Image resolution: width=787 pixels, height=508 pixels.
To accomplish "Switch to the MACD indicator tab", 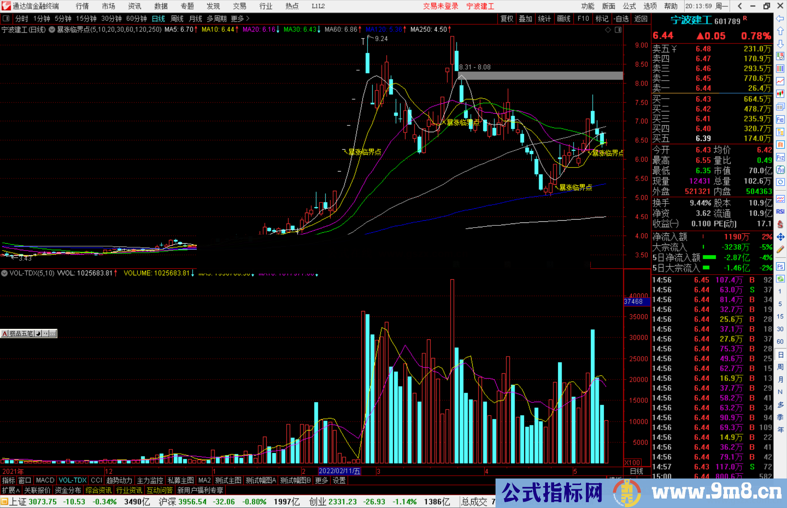I will [45, 480].
